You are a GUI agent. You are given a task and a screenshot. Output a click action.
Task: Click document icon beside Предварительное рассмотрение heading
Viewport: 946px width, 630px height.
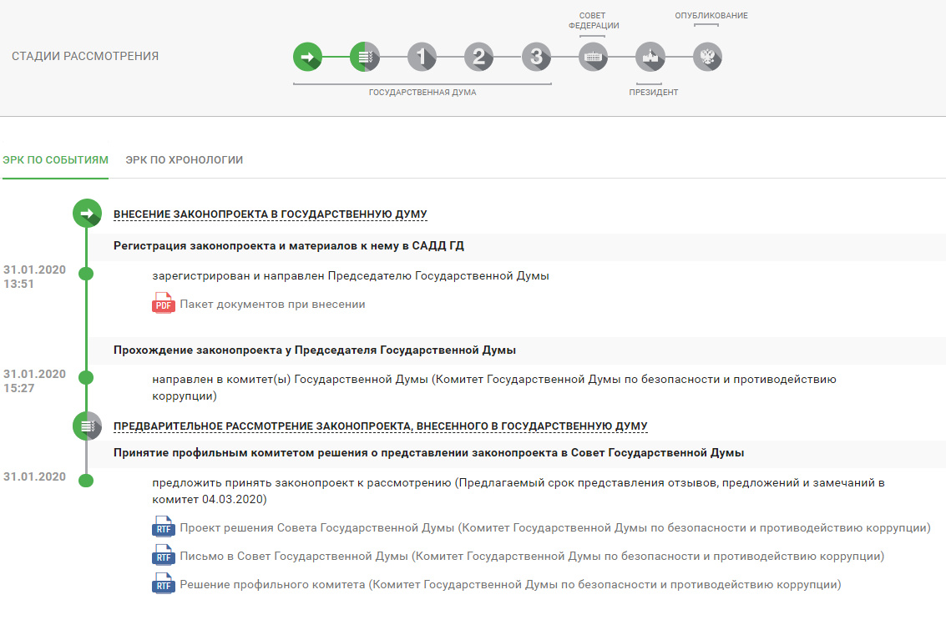[x=87, y=426]
